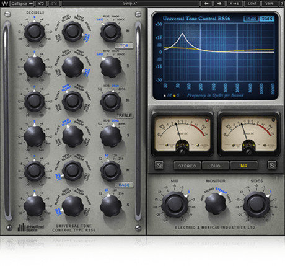Open help with the question mark icon
285x266 pixels.
pos(282,4)
